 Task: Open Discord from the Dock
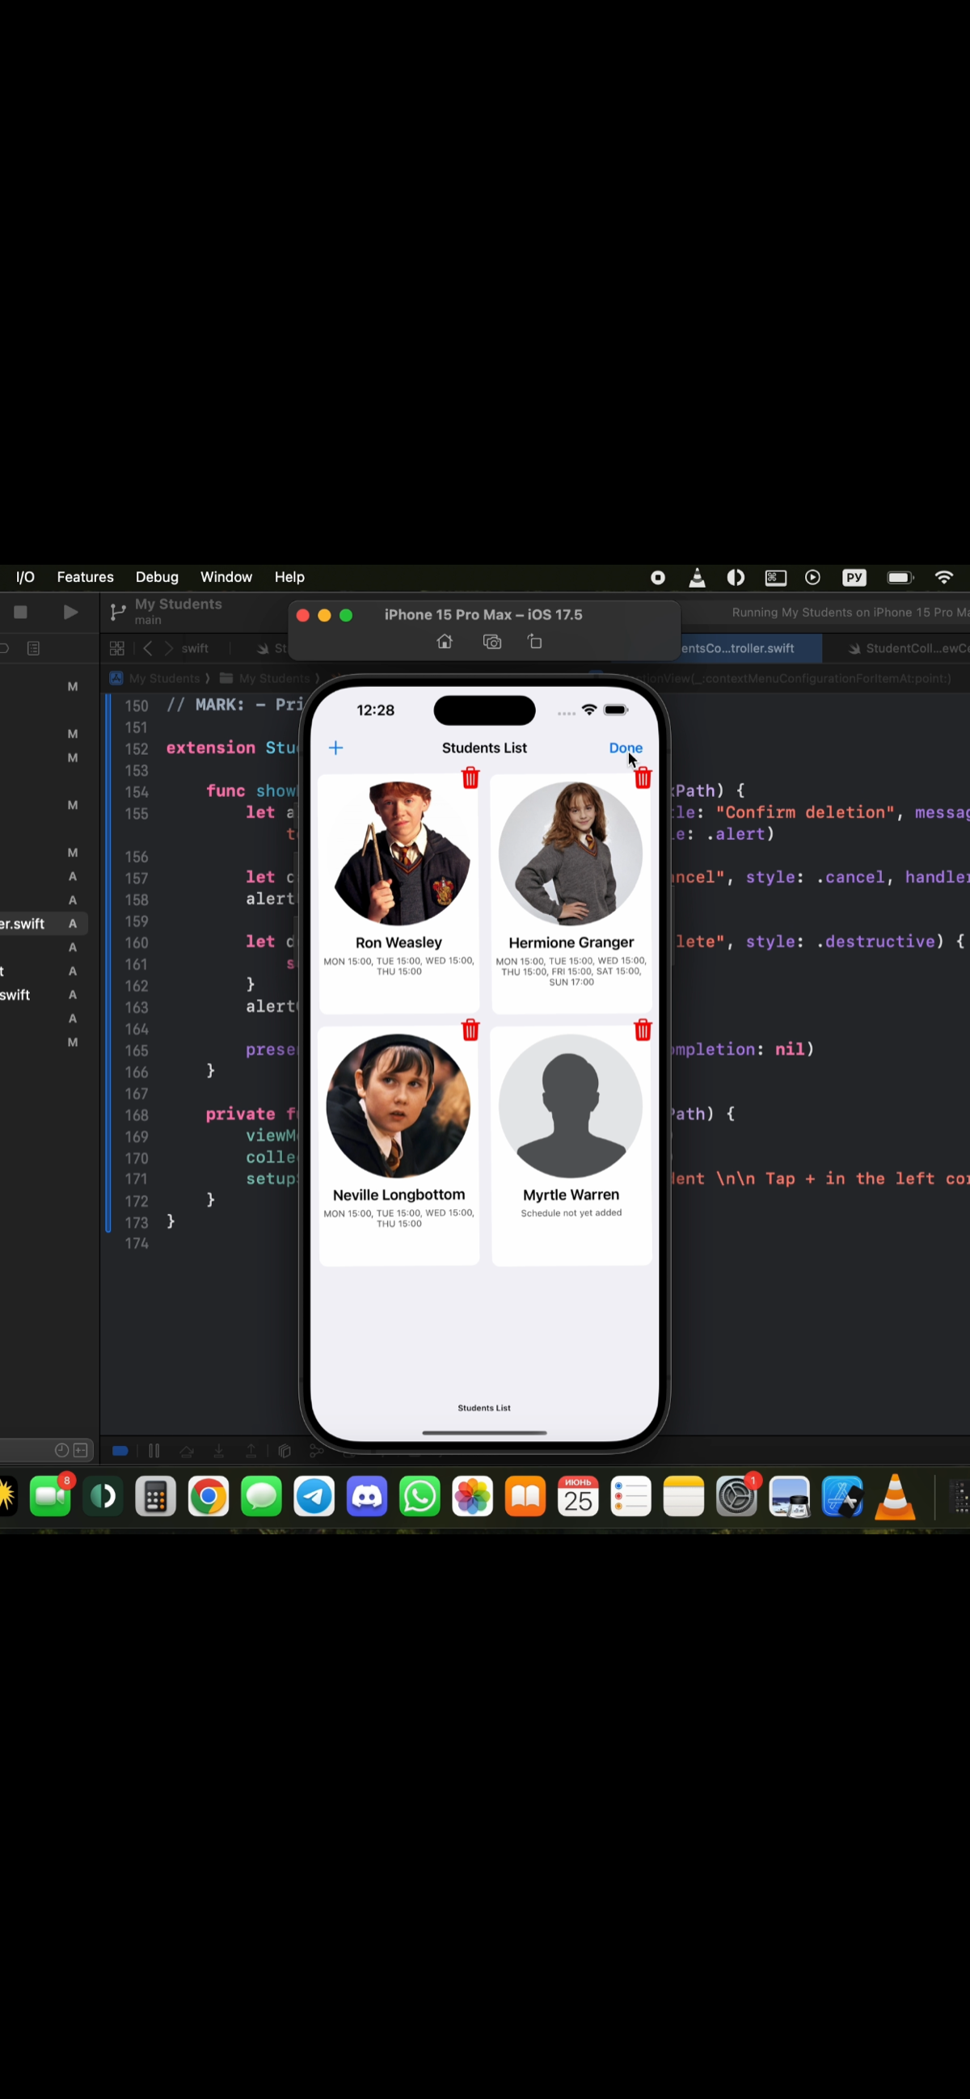367,1496
